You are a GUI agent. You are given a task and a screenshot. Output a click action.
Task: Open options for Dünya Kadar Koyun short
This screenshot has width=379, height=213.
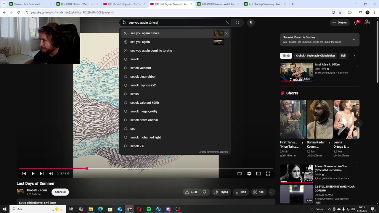coord(329,144)
